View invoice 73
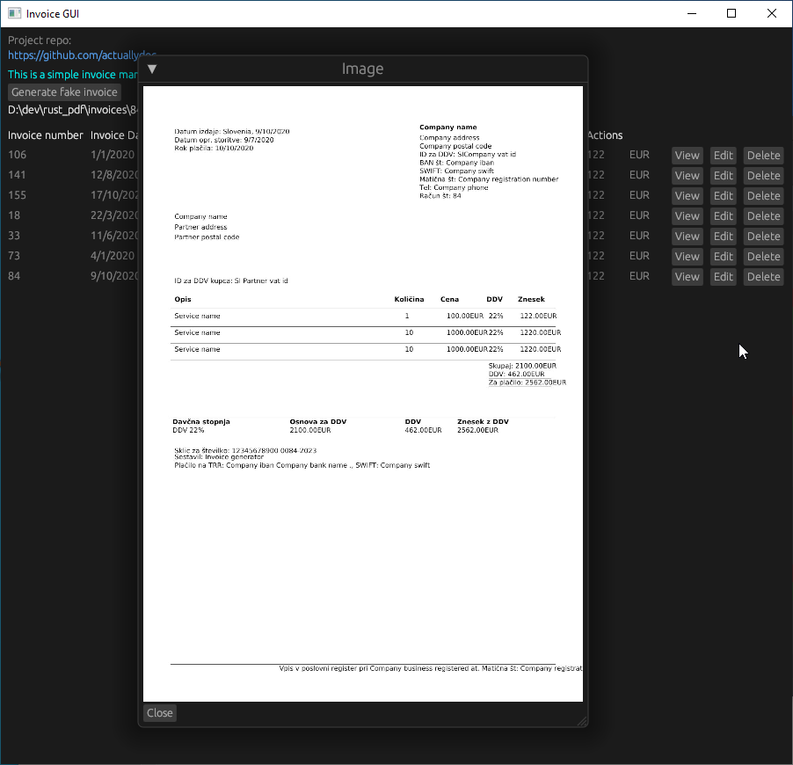793x765 pixels. [687, 257]
